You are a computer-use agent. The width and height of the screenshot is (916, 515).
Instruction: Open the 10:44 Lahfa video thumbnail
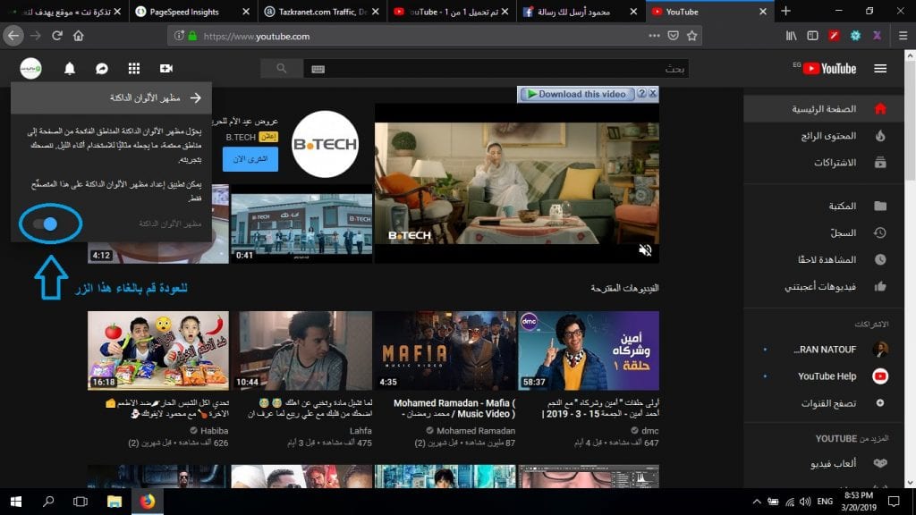(x=301, y=350)
